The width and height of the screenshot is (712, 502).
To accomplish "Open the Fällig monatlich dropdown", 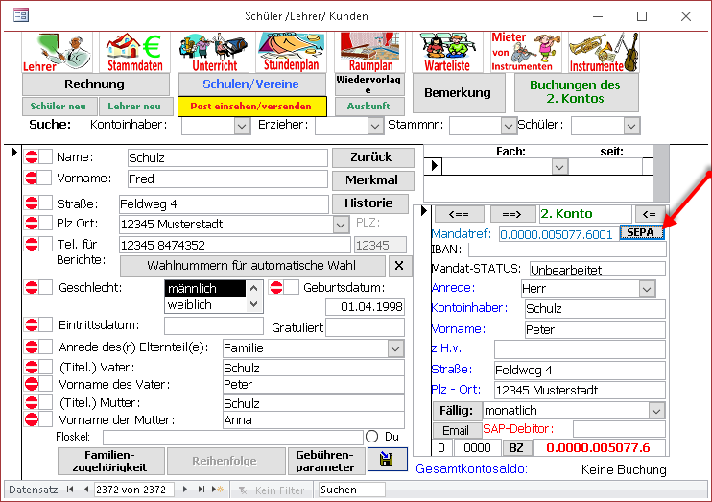I will tap(656, 410).
